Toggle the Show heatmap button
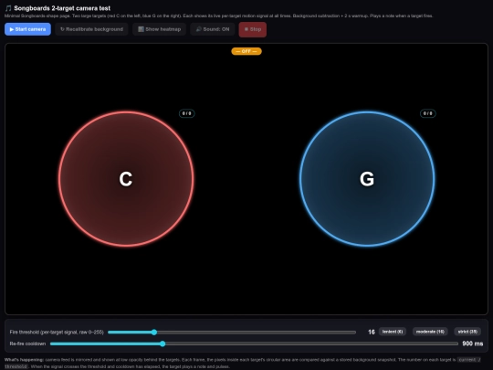 [159, 29]
